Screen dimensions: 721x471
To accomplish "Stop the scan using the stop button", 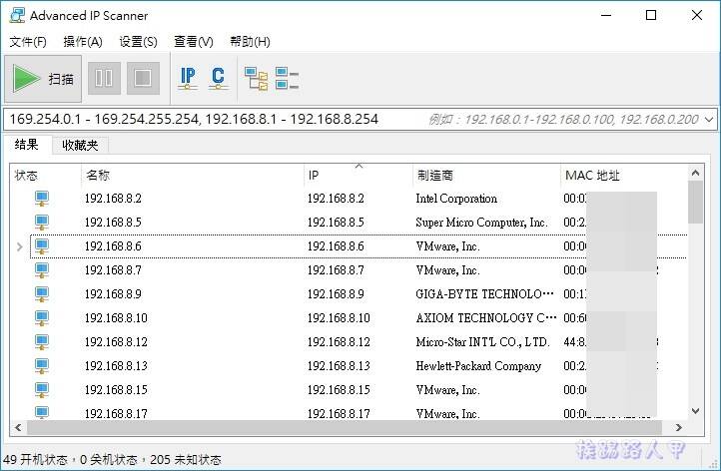I will 143,78.
